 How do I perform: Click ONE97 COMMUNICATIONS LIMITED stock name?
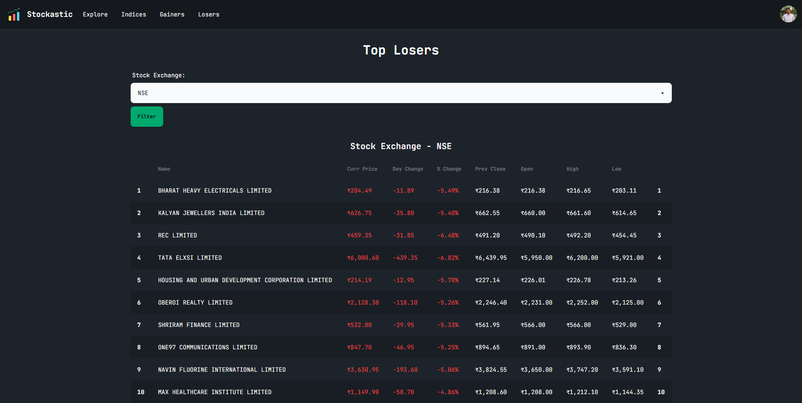[208, 347]
